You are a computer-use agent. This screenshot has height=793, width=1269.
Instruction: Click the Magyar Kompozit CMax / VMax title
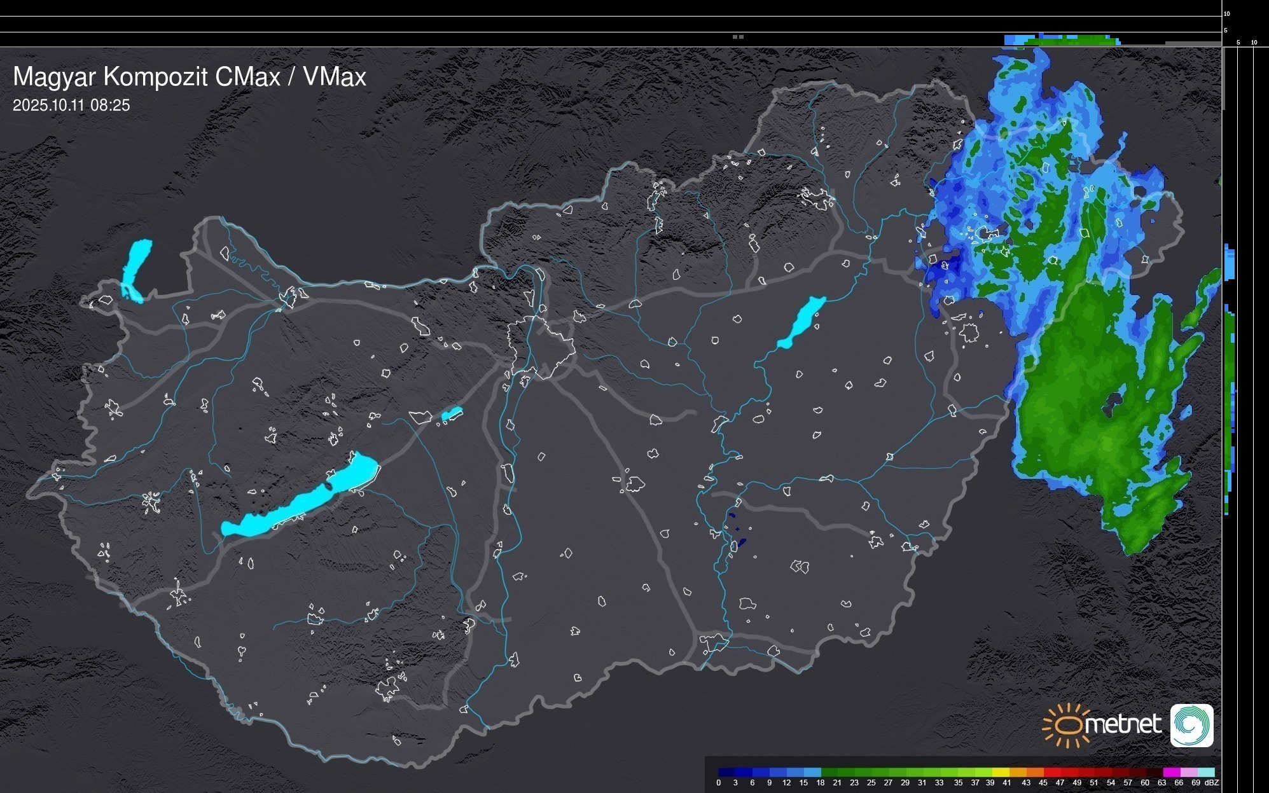(x=190, y=77)
